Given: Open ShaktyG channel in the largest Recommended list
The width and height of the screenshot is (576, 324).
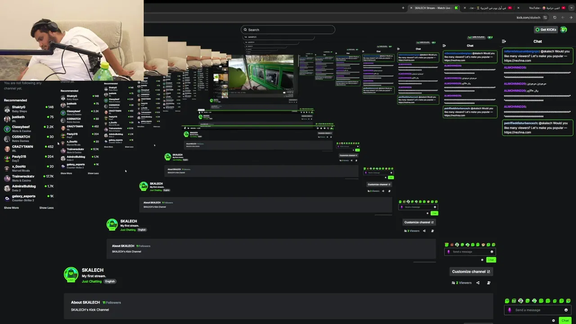Looking at the screenshot, I should [28, 109].
